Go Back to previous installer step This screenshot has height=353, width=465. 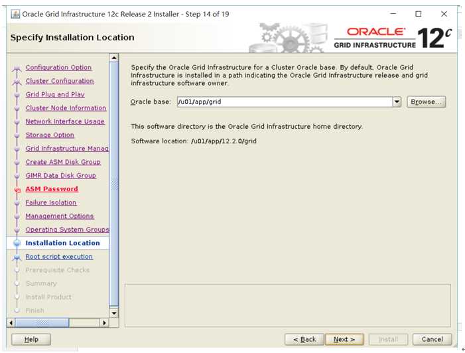pyautogui.click(x=304, y=339)
